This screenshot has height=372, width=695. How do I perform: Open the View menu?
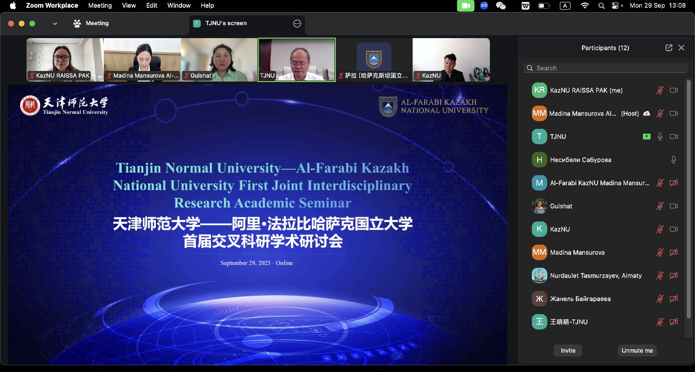tap(129, 6)
